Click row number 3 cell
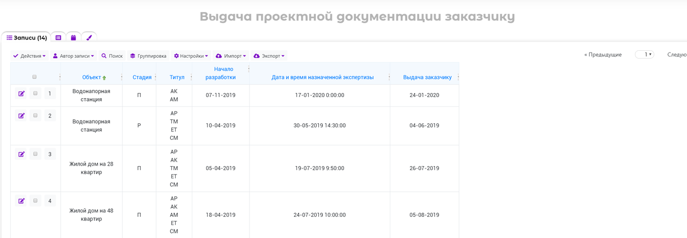The width and height of the screenshot is (687, 238). (x=50, y=154)
